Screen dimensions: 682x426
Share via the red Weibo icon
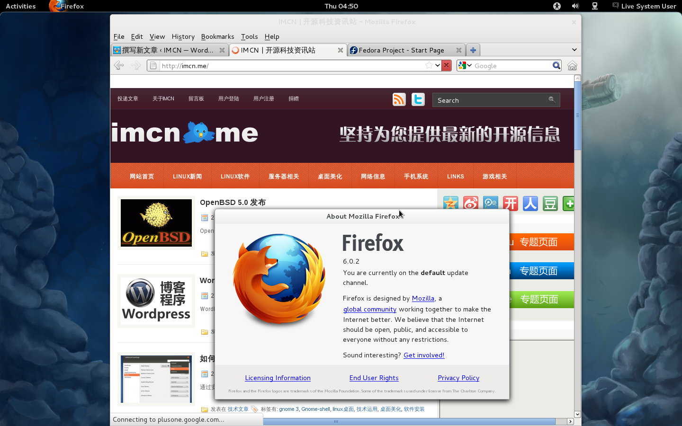pos(471,204)
